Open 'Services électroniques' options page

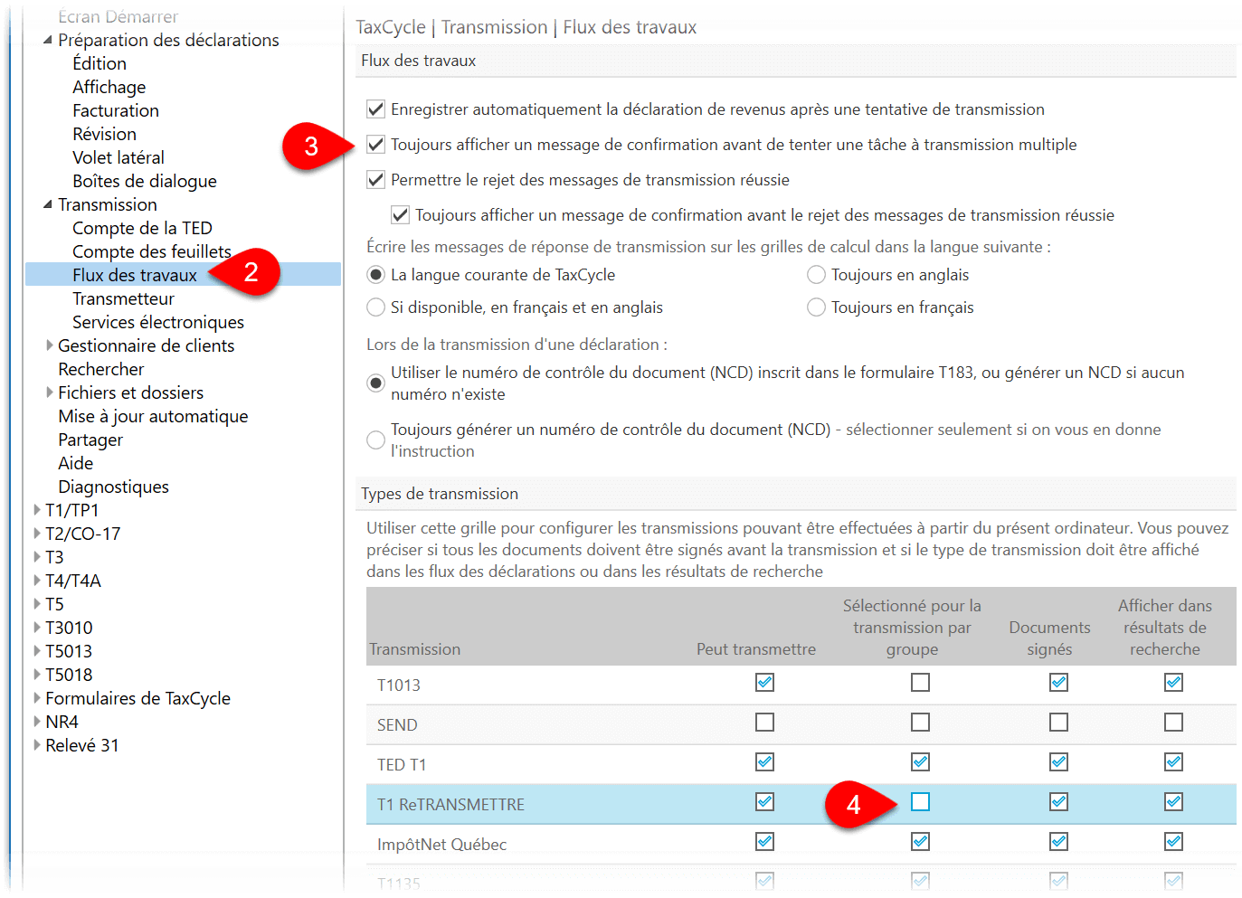tap(158, 322)
